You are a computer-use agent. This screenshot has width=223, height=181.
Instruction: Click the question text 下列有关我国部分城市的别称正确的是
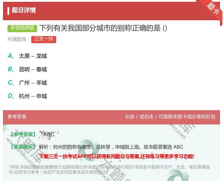pyautogui.click(x=103, y=28)
